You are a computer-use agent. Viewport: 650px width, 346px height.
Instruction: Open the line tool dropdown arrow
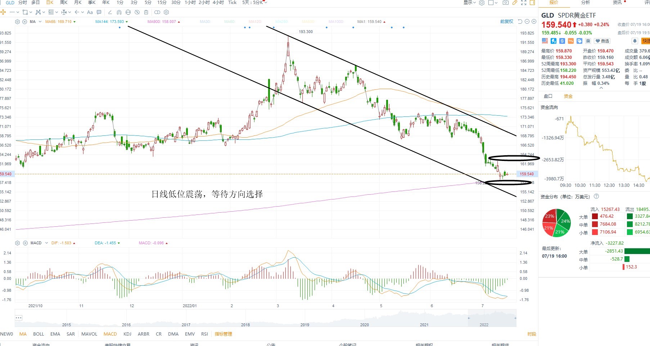pyautogui.click(x=18, y=12)
